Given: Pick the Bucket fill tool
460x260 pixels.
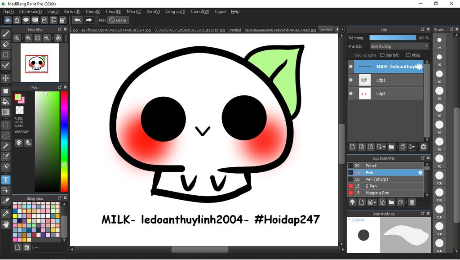Looking at the screenshot, I should coord(6,102).
